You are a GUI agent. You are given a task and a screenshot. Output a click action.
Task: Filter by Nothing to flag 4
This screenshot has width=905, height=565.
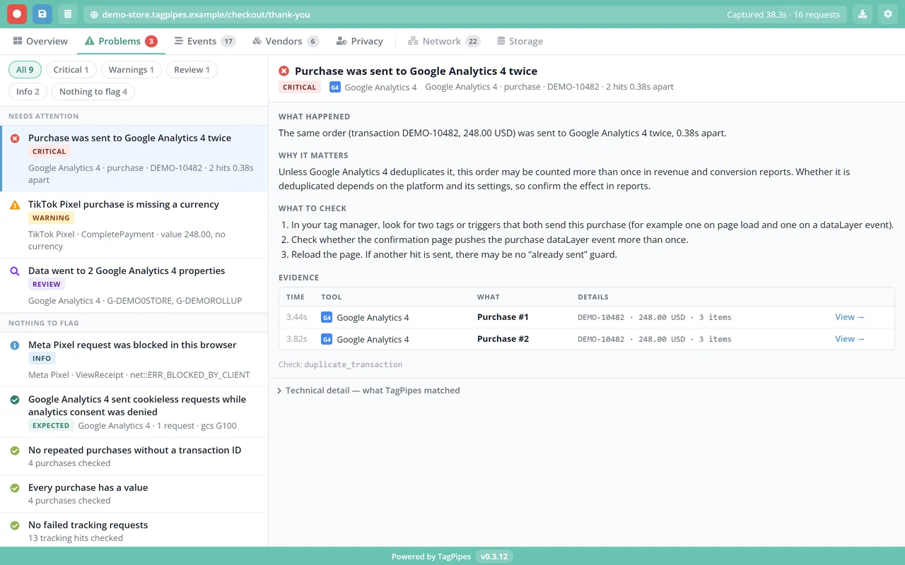[93, 92]
